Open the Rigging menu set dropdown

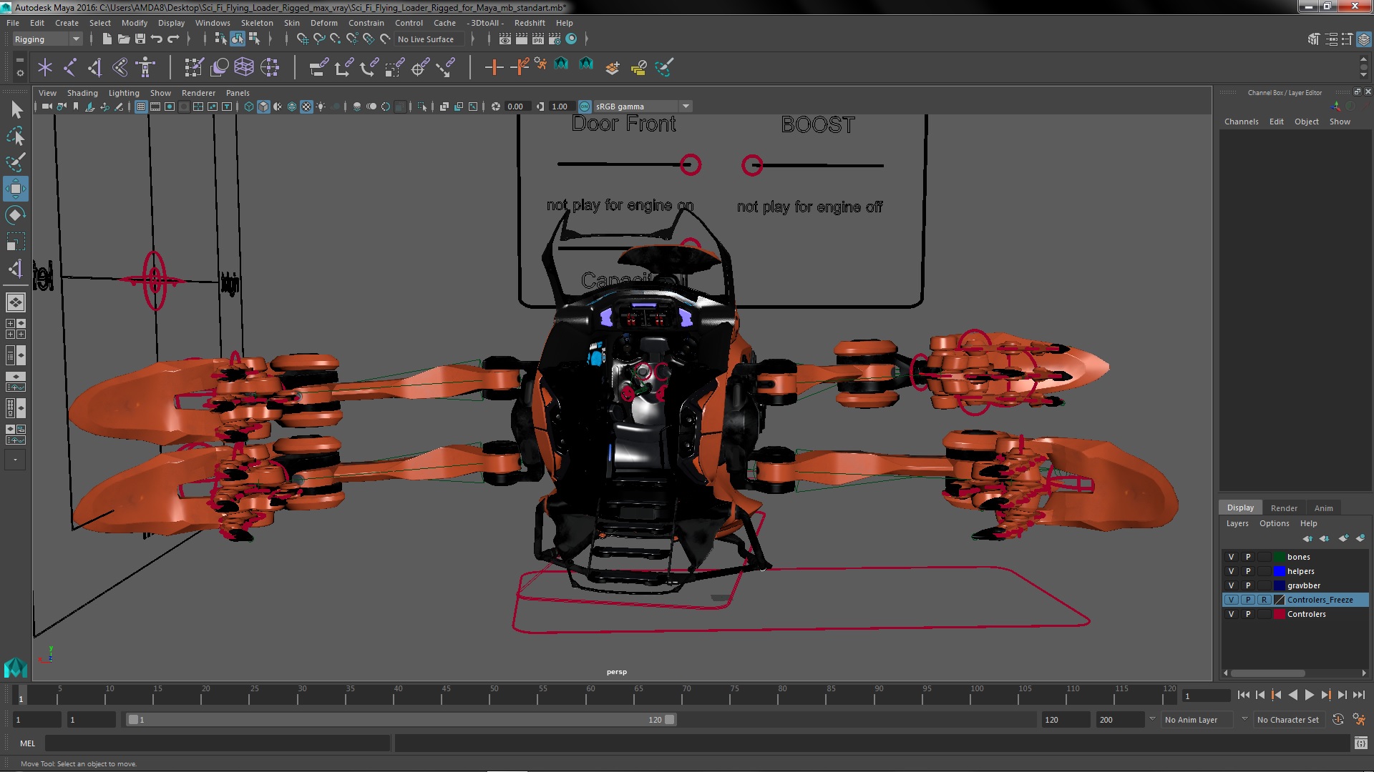47,39
